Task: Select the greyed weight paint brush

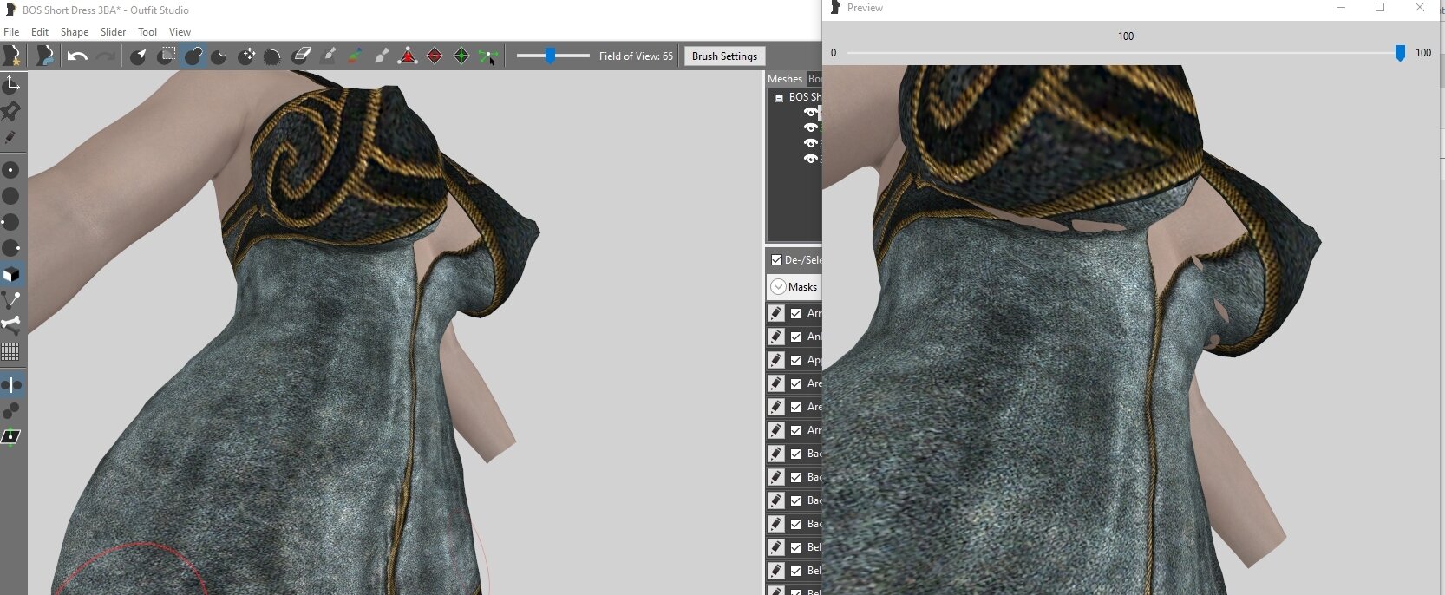Action: click(x=329, y=56)
